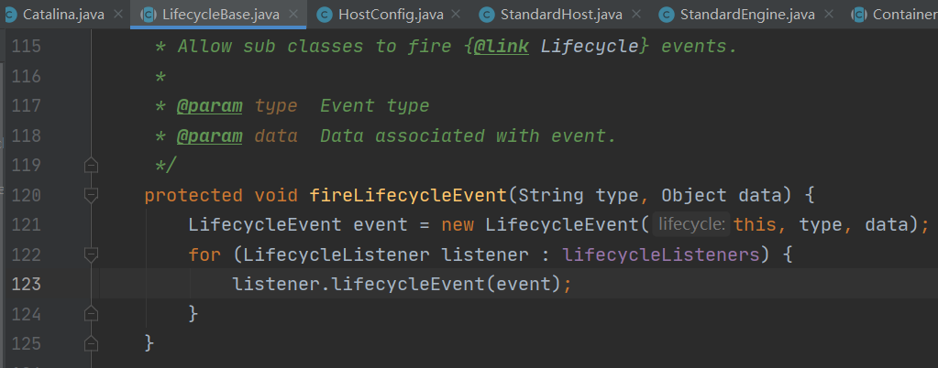938x368 pixels.
Task: Collapse the for loop fold marker at line 122
Action: [x=90, y=254]
